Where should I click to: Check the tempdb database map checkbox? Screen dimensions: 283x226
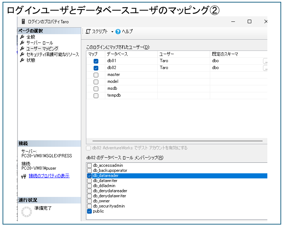coord(96,96)
